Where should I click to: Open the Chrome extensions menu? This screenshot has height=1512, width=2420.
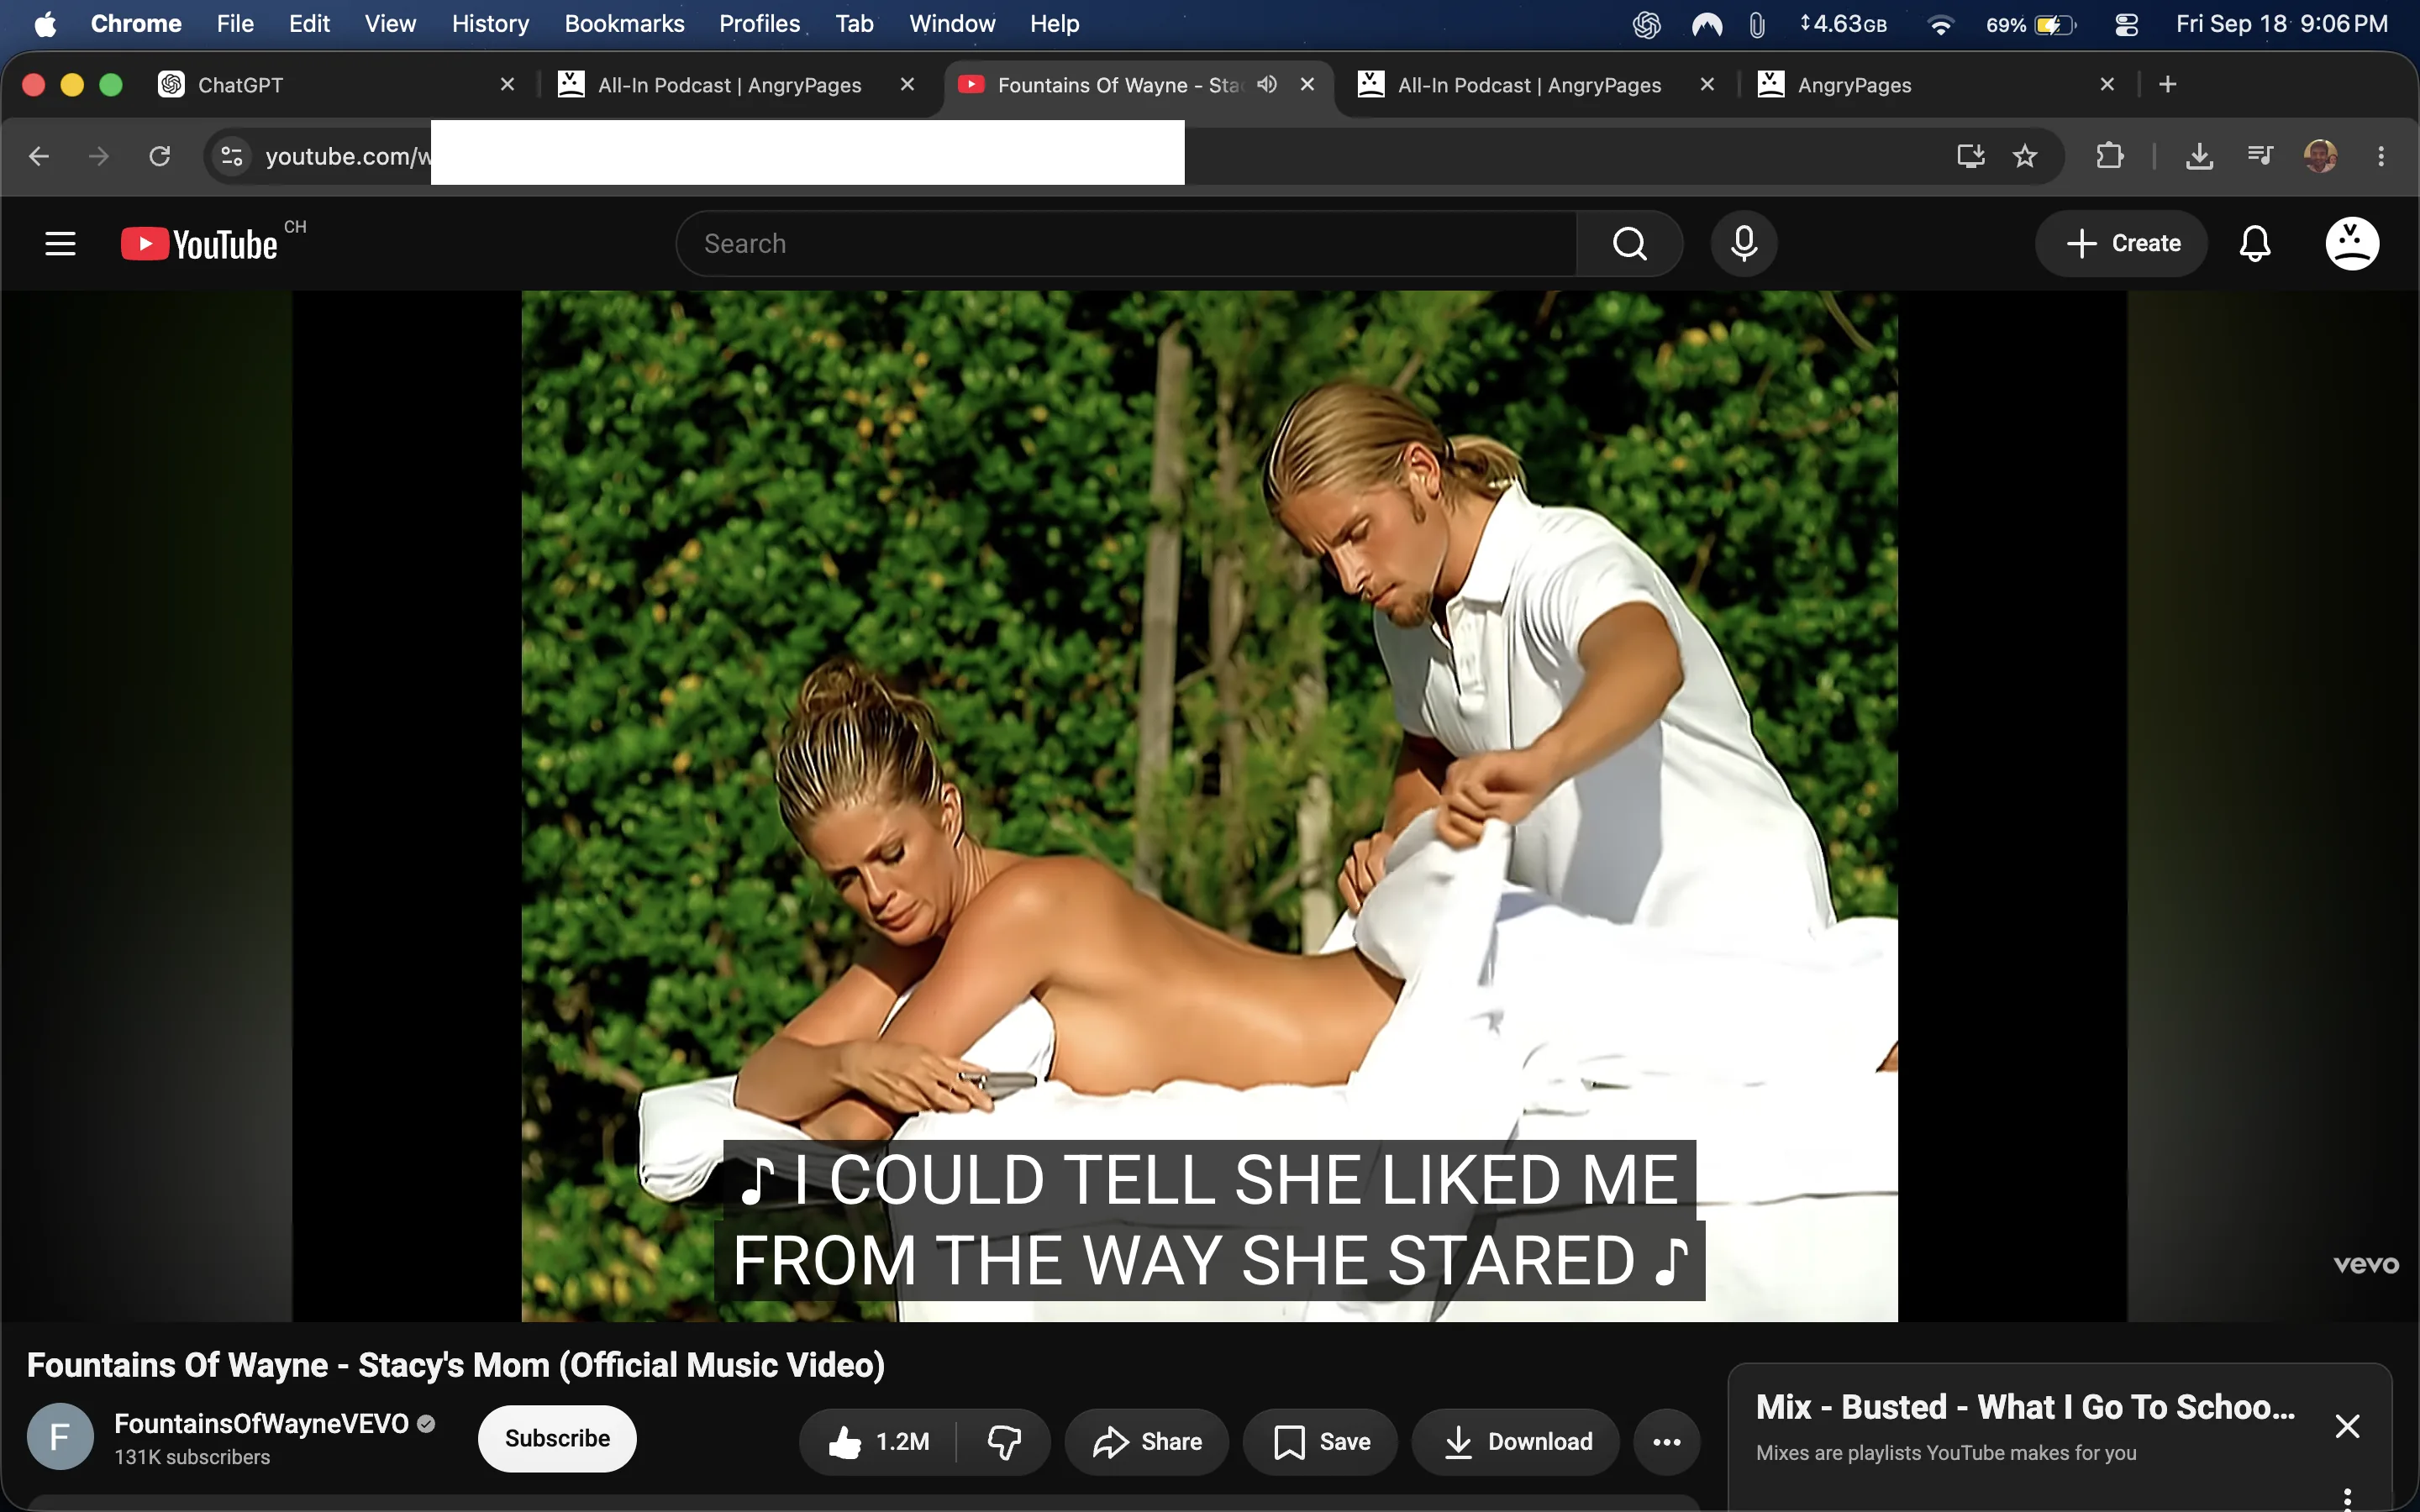pyautogui.click(x=2110, y=156)
